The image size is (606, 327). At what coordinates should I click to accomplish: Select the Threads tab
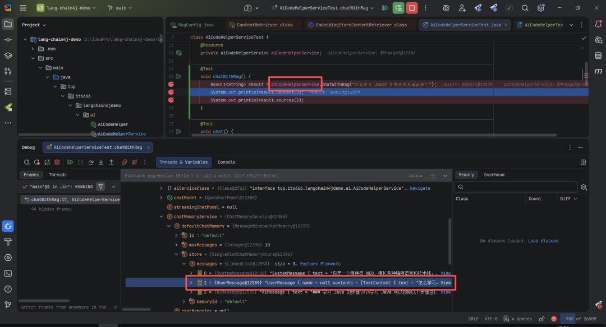[x=58, y=175]
